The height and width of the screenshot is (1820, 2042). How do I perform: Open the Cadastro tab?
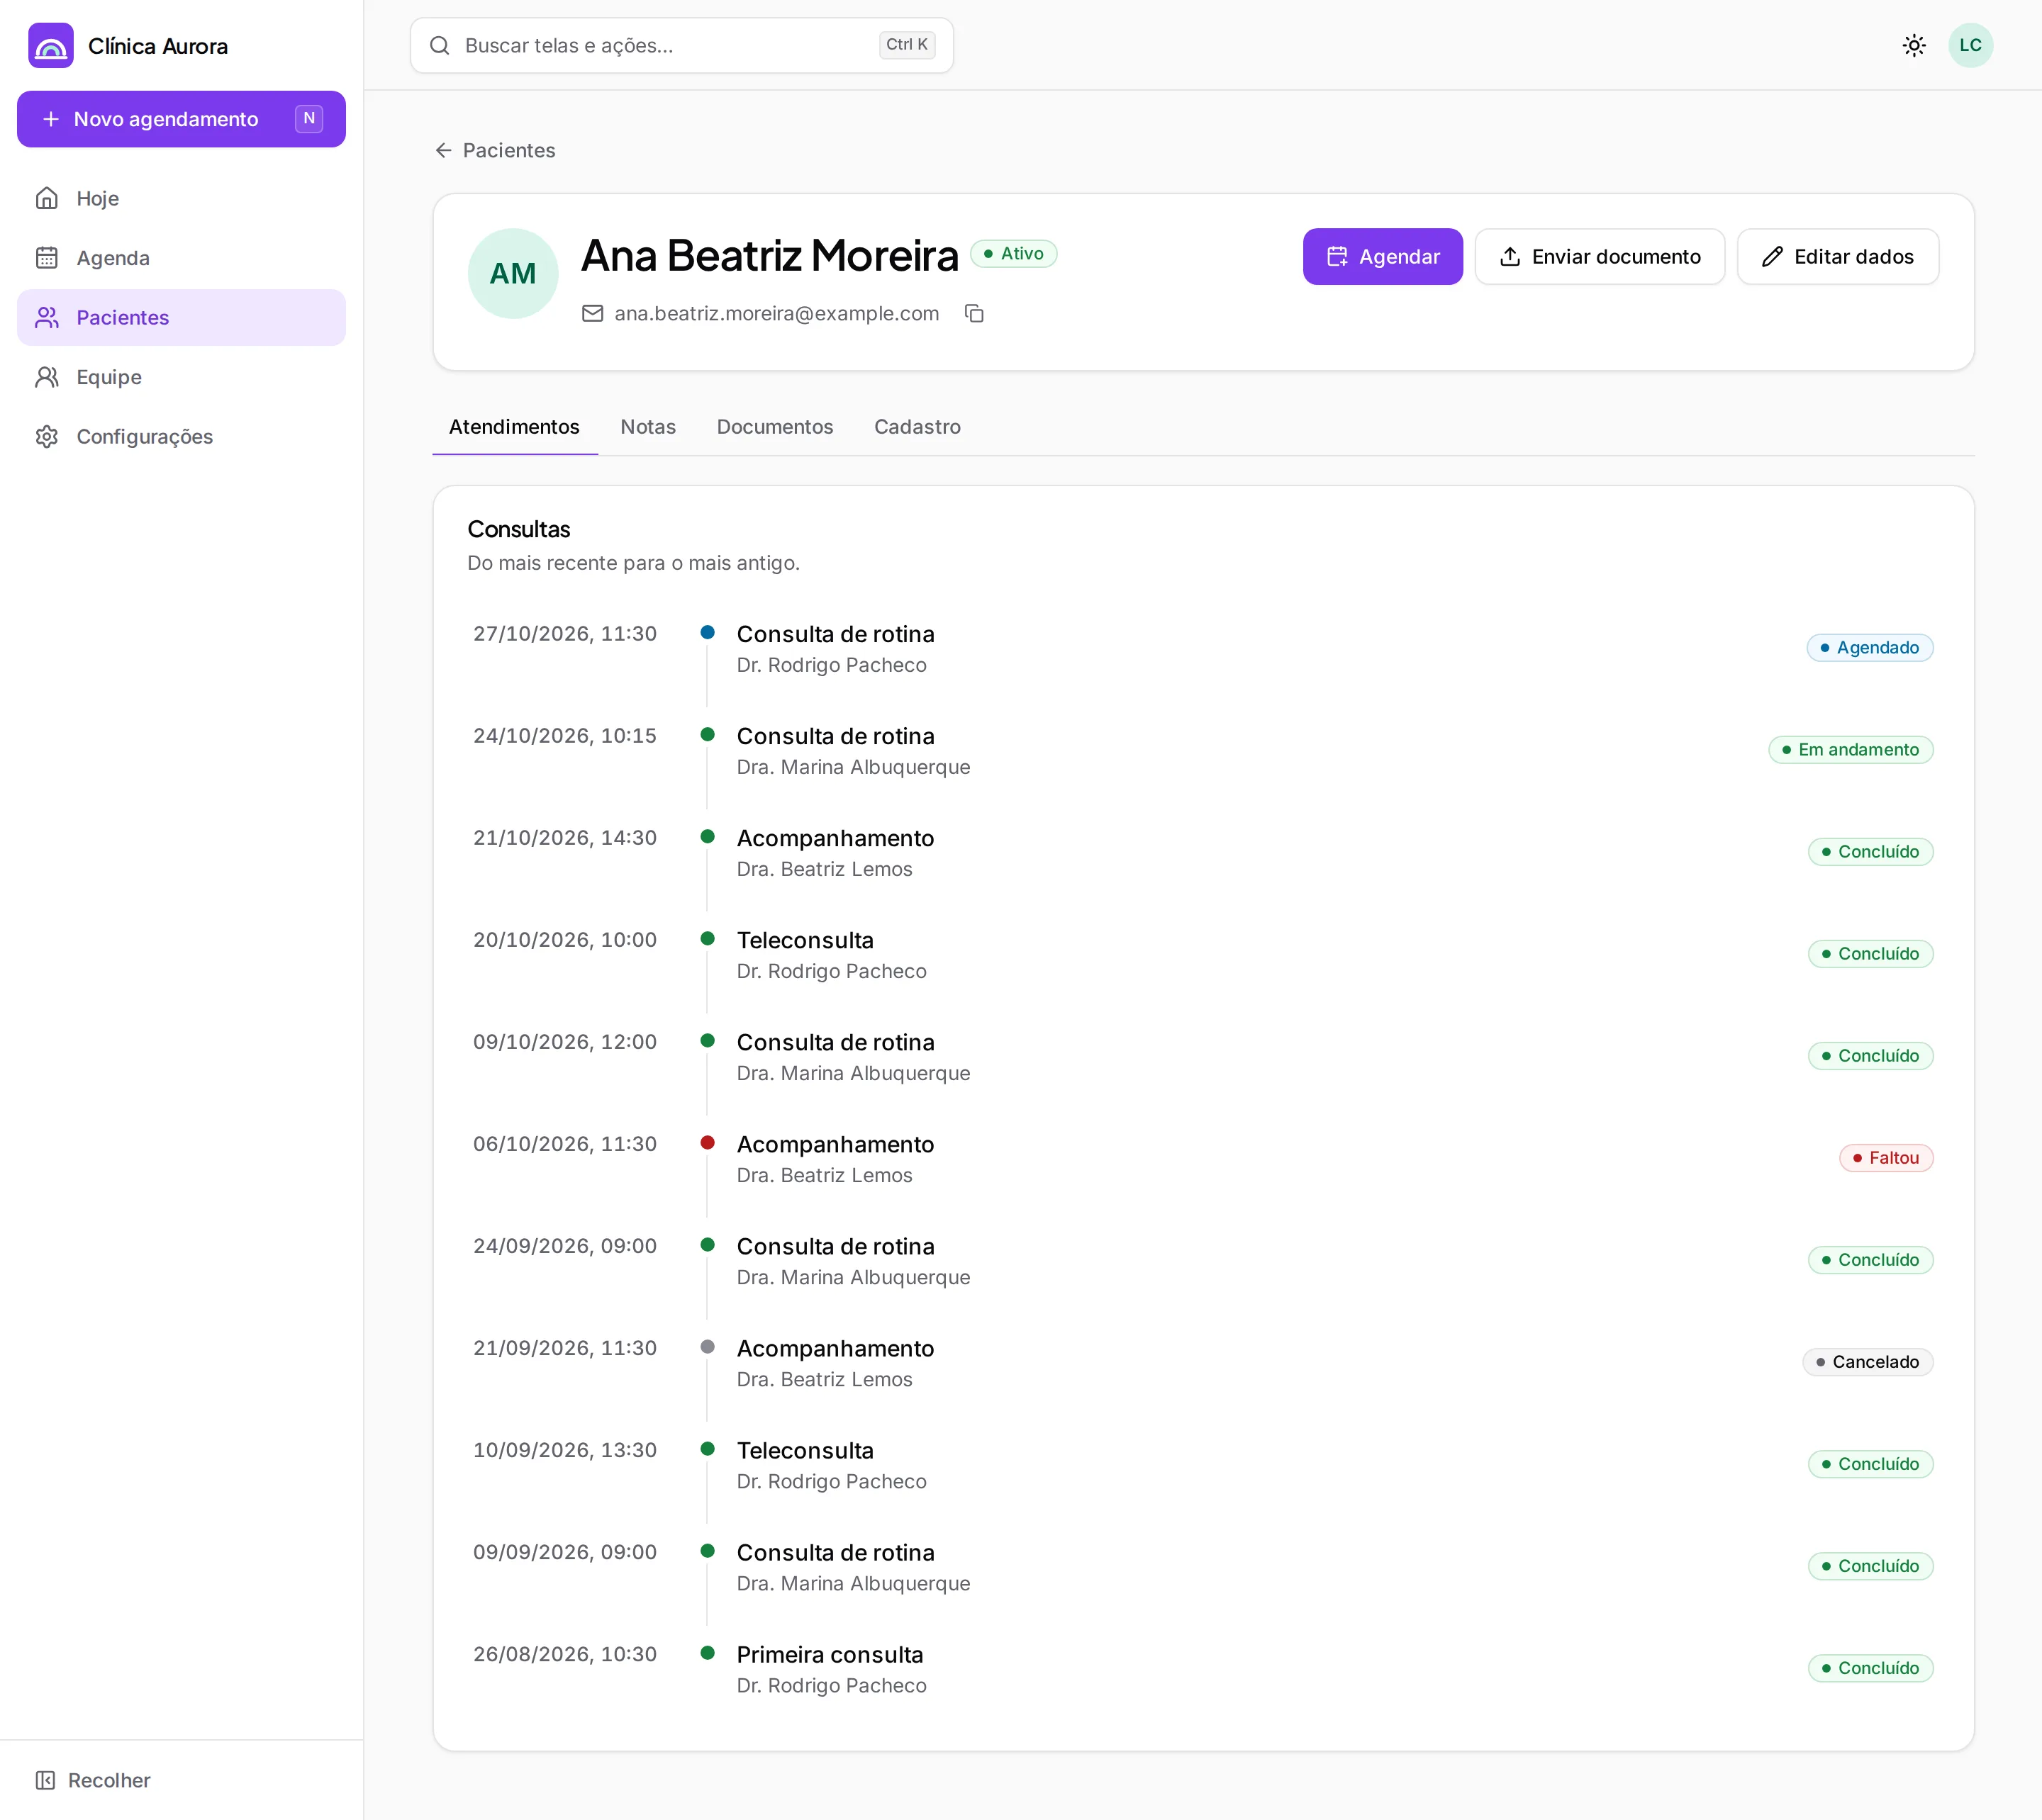(917, 427)
